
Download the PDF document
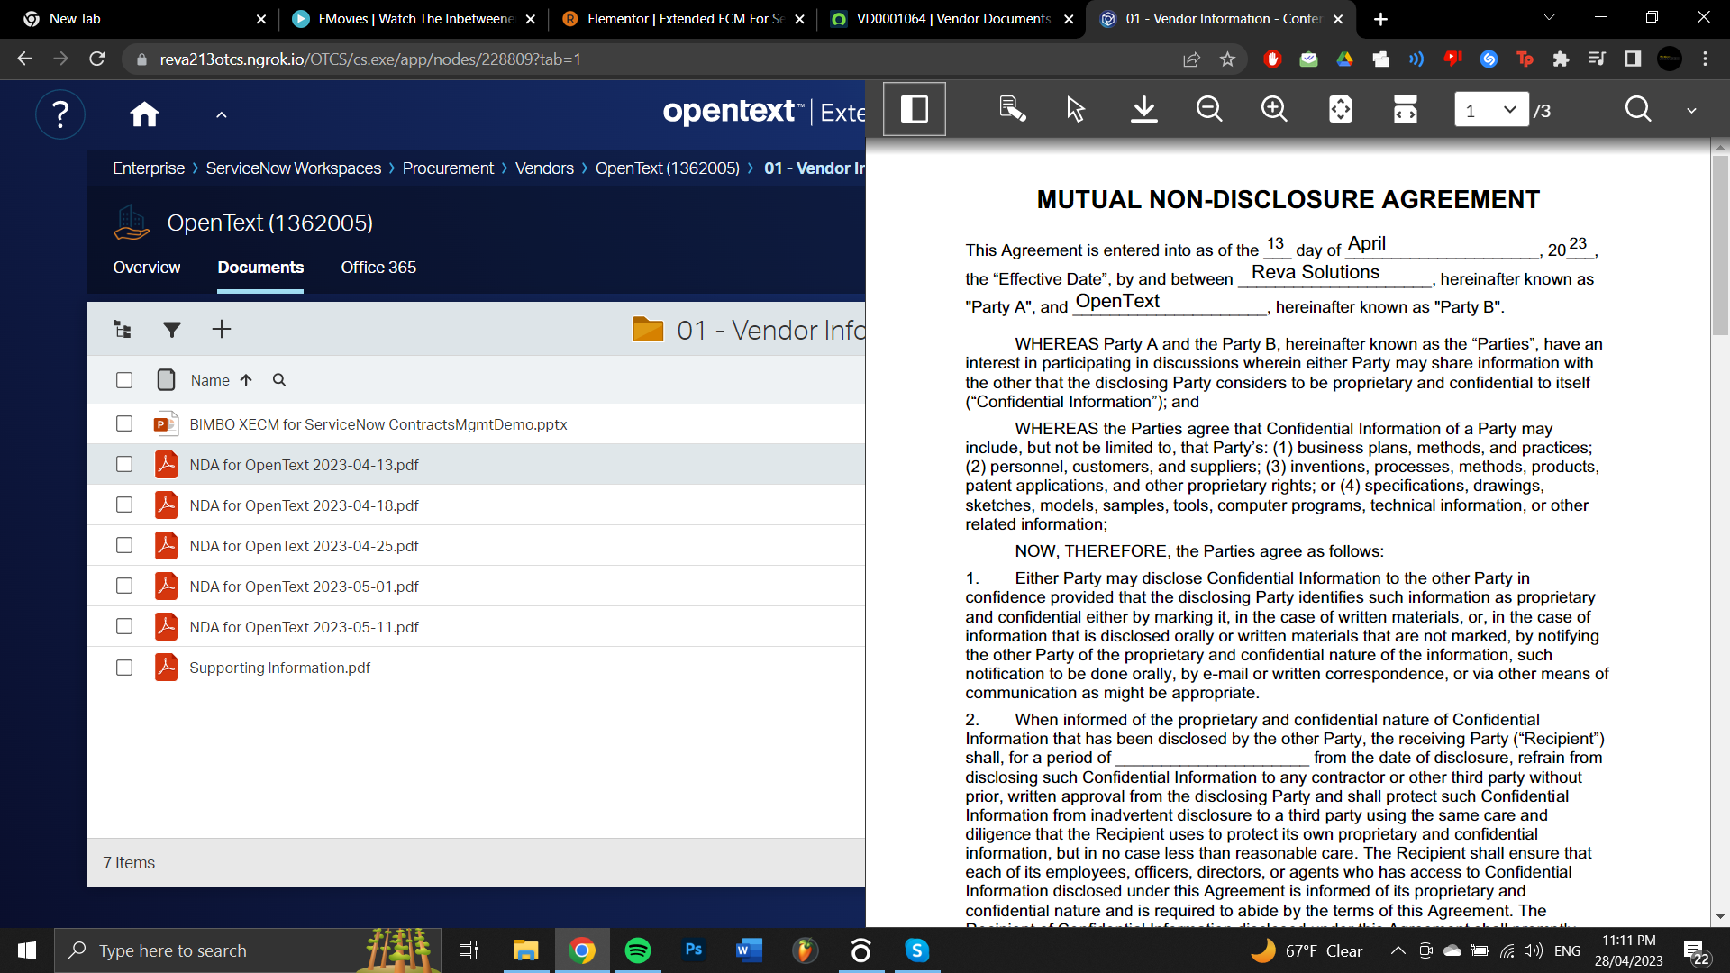tap(1143, 109)
